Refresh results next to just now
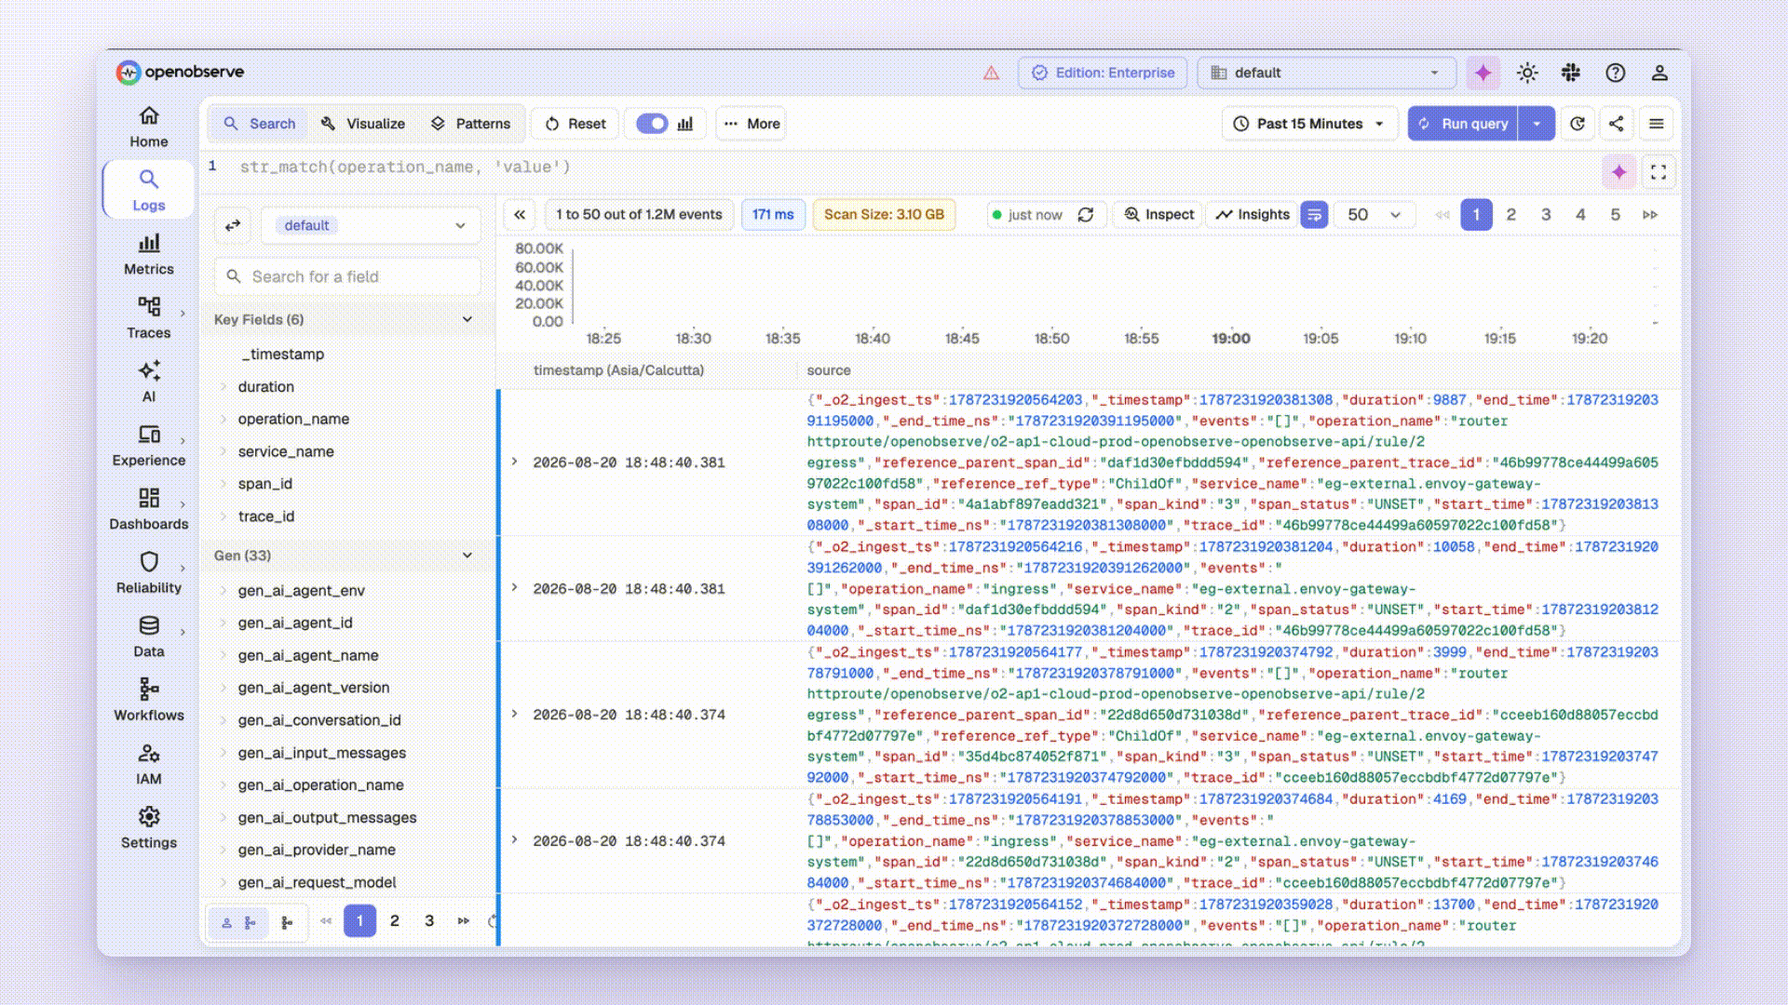This screenshot has height=1005, width=1788. [1086, 215]
